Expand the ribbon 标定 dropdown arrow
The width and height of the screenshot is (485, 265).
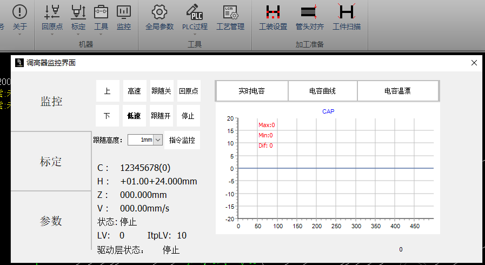click(x=78, y=34)
